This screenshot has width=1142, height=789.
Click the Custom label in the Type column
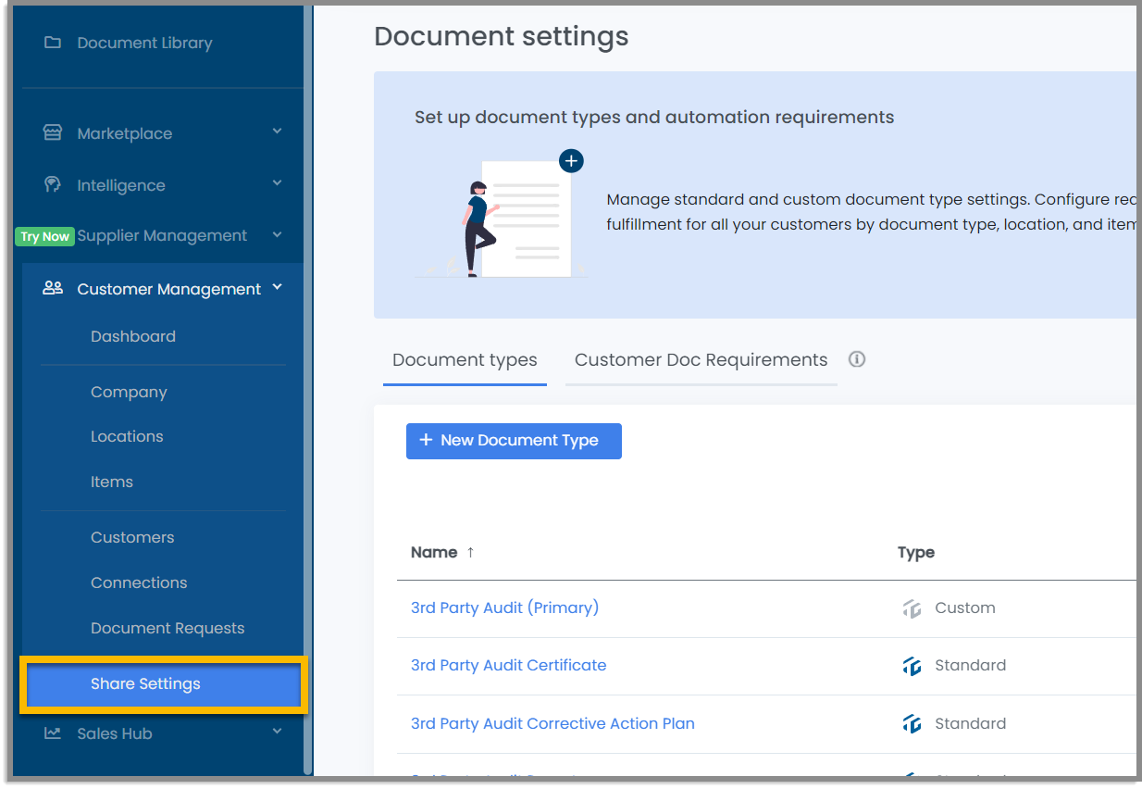965,607
